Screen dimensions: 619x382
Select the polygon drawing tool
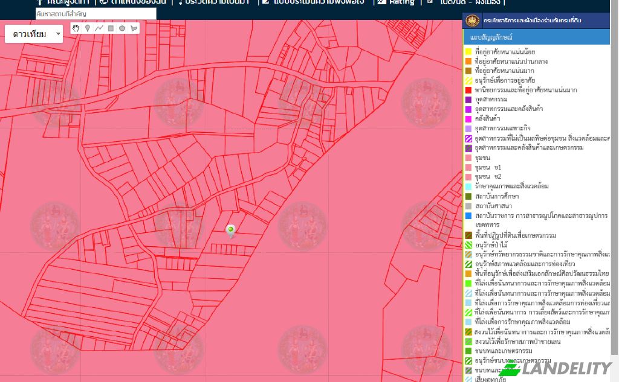click(134, 28)
